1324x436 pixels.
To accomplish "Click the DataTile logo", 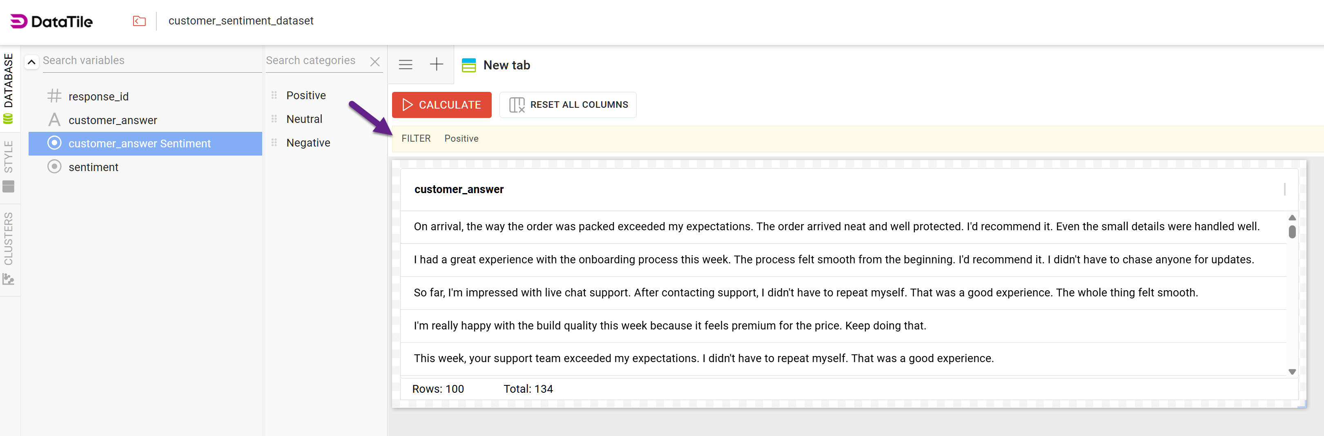I will (51, 22).
